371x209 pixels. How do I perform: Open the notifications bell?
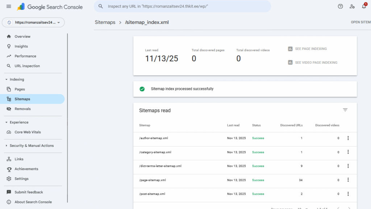pos(364,7)
